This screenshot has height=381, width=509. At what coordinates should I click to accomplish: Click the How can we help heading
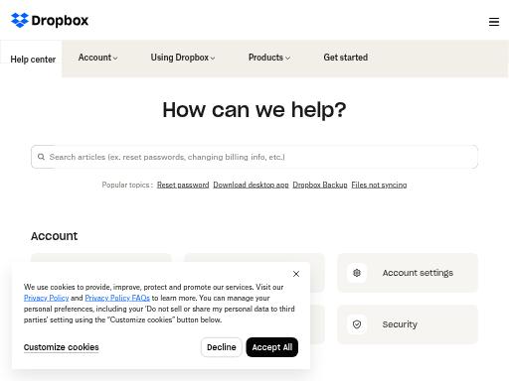(x=254, y=110)
